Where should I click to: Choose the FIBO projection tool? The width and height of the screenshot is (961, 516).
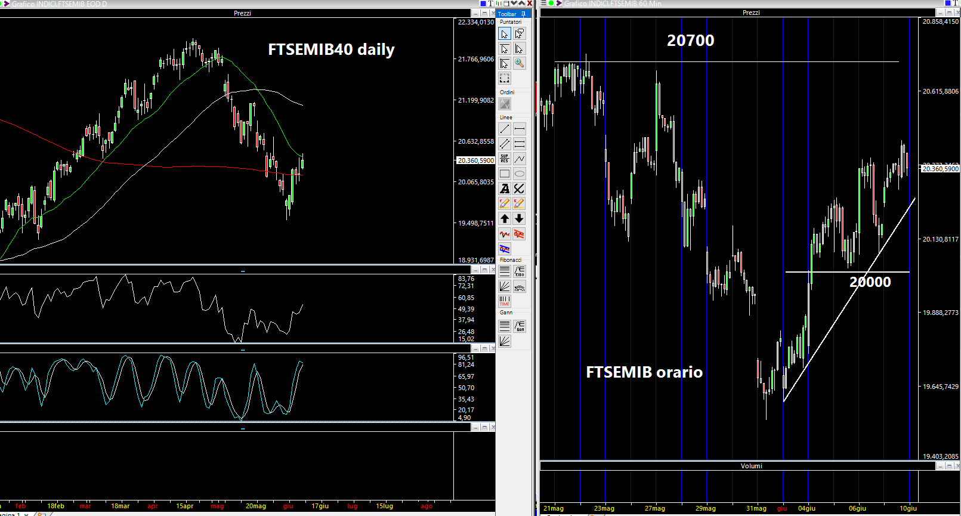[520, 271]
